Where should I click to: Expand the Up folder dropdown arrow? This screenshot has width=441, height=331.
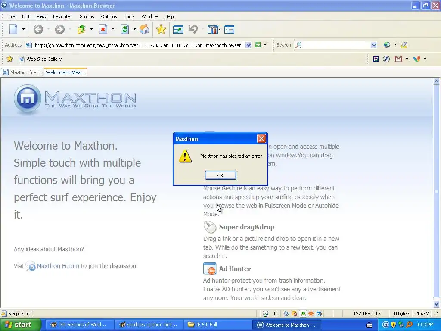pyautogui.click(x=91, y=29)
